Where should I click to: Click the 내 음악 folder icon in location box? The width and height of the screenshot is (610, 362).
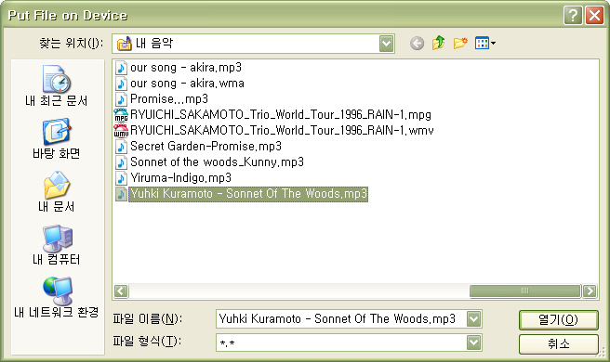pos(125,44)
